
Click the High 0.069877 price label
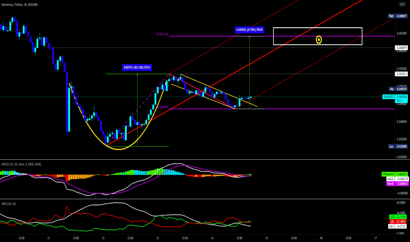click(x=397, y=16)
